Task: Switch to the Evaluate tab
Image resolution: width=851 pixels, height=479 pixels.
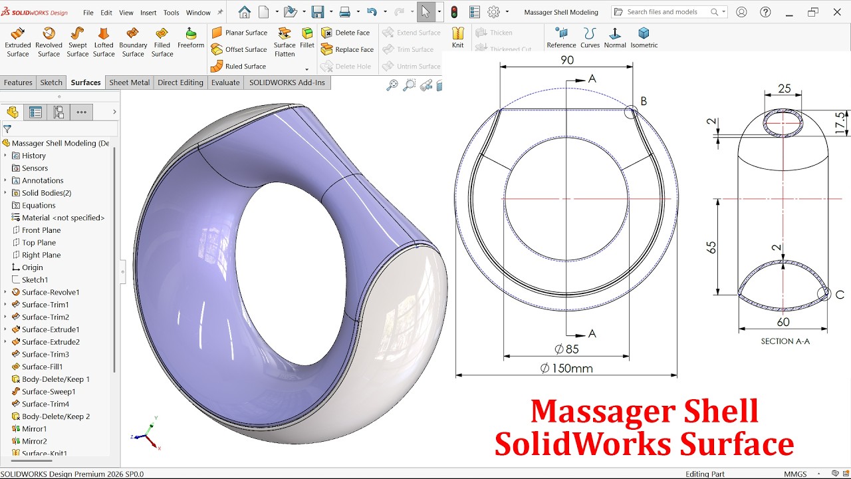Action: pyautogui.click(x=225, y=82)
